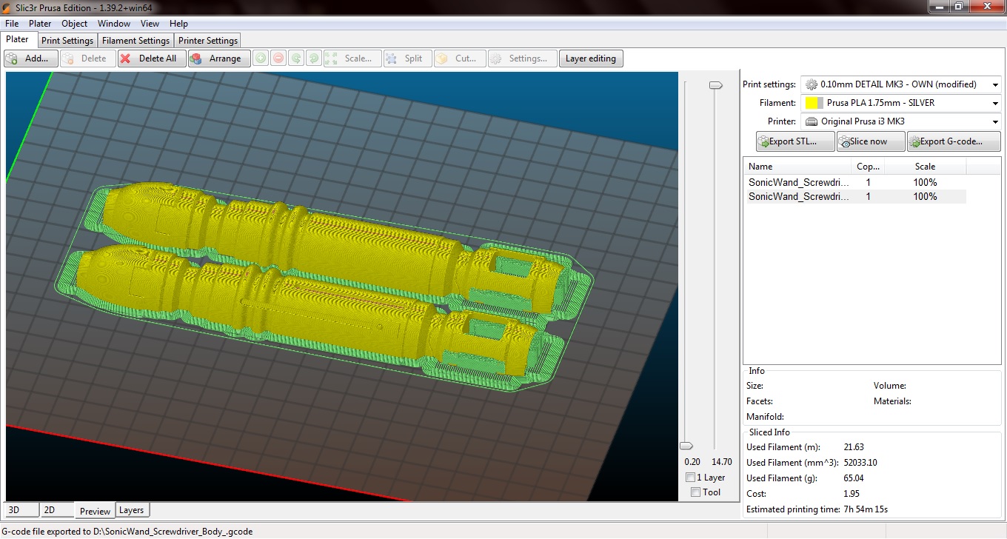Click the Slice now button

pos(871,141)
